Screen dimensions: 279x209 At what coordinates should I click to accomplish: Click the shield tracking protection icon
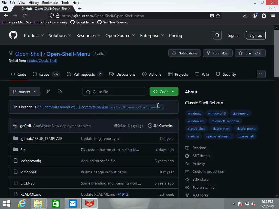pos(51,16)
